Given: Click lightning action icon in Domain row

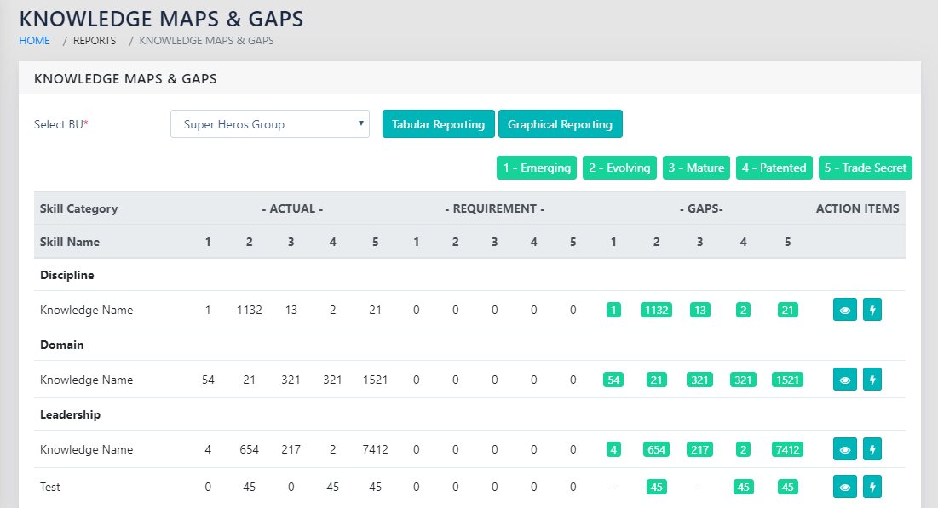Looking at the screenshot, I should point(872,380).
